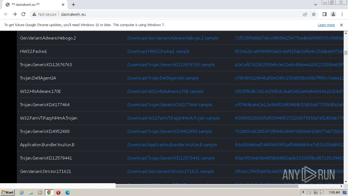Screen dimensions: 348x196
Task: Open hash link starting with 4208433292605d93
Action: tap(289, 118)
